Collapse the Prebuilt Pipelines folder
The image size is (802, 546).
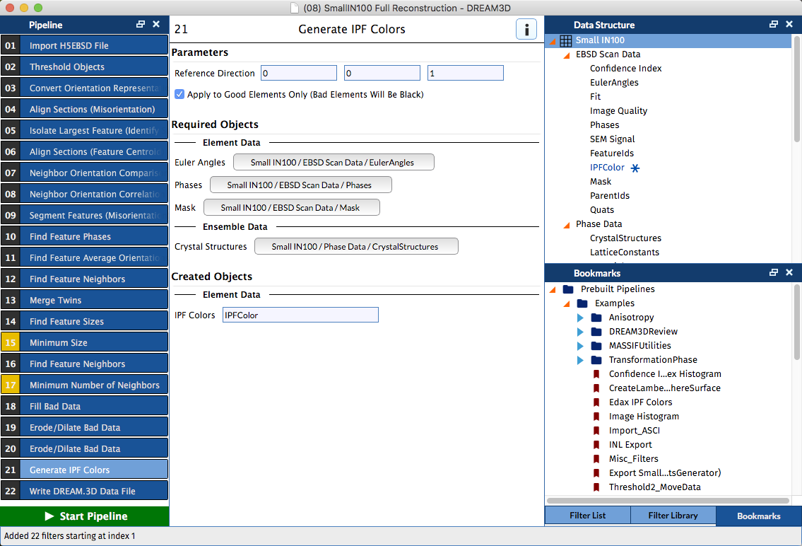pyautogui.click(x=553, y=290)
